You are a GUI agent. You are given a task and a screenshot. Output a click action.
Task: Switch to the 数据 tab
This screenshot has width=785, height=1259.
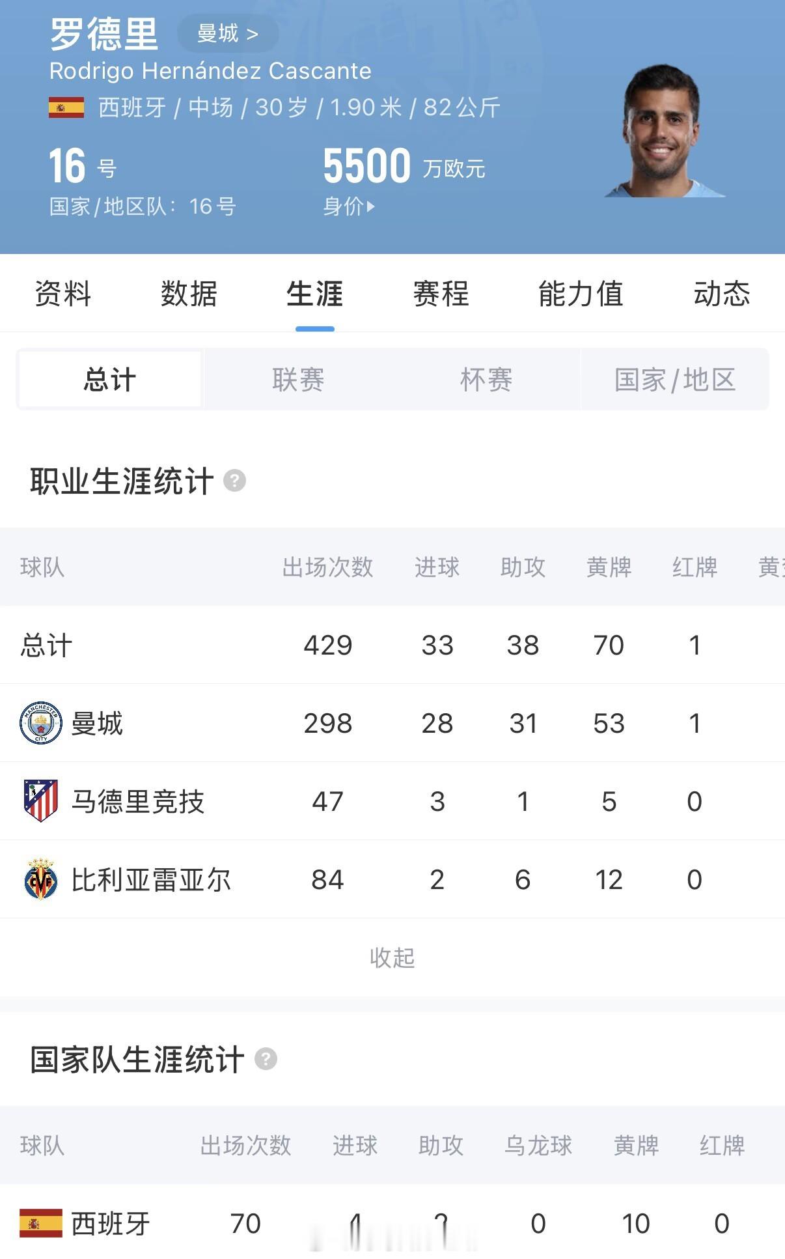click(x=189, y=294)
